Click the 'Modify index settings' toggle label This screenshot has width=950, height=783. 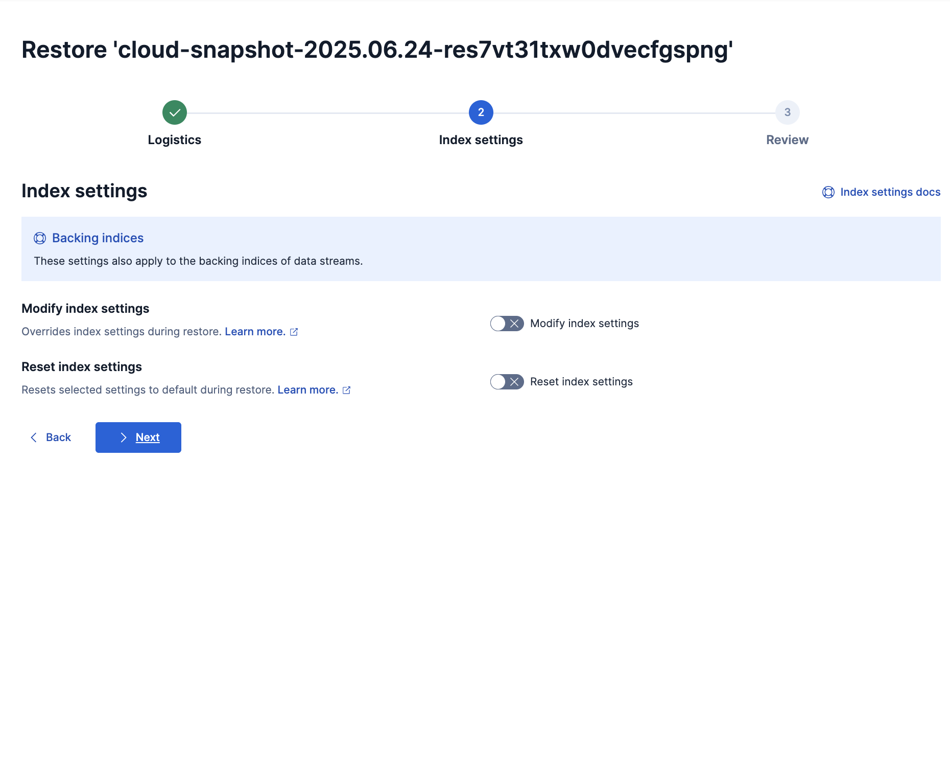[x=585, y=324]
